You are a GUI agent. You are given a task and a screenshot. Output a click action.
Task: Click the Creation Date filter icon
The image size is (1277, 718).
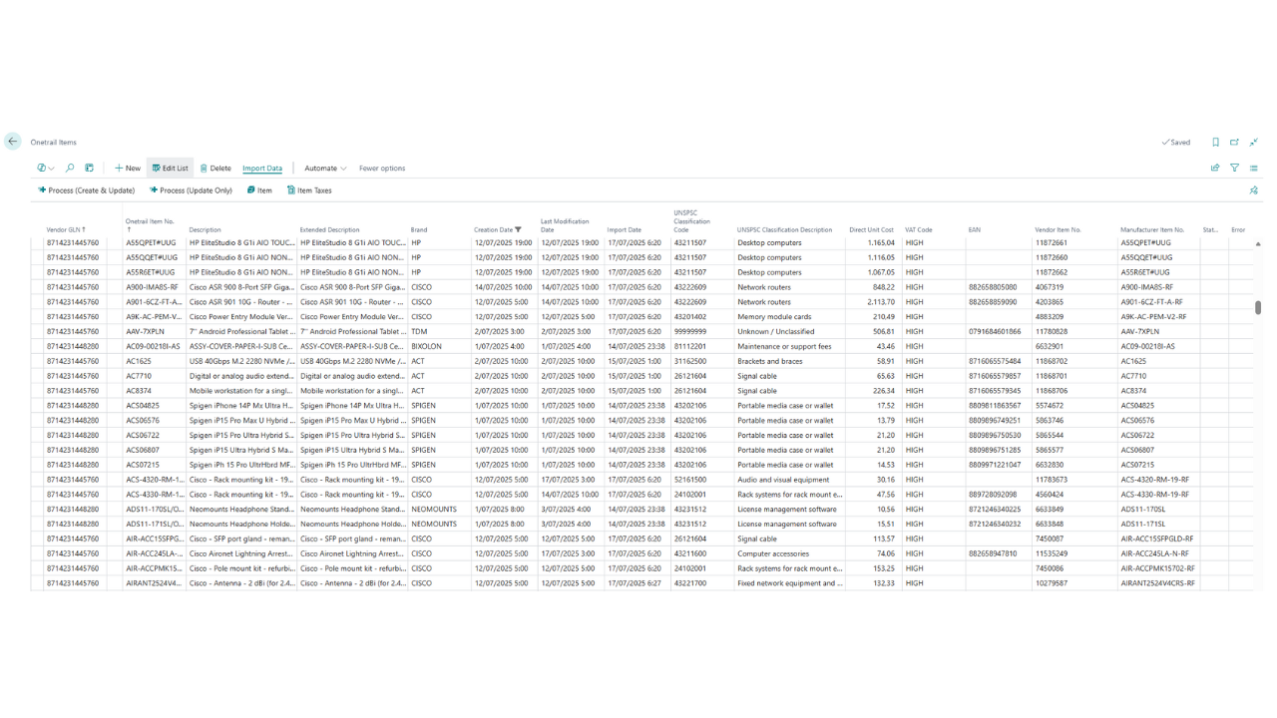click(x=518, y=230)
